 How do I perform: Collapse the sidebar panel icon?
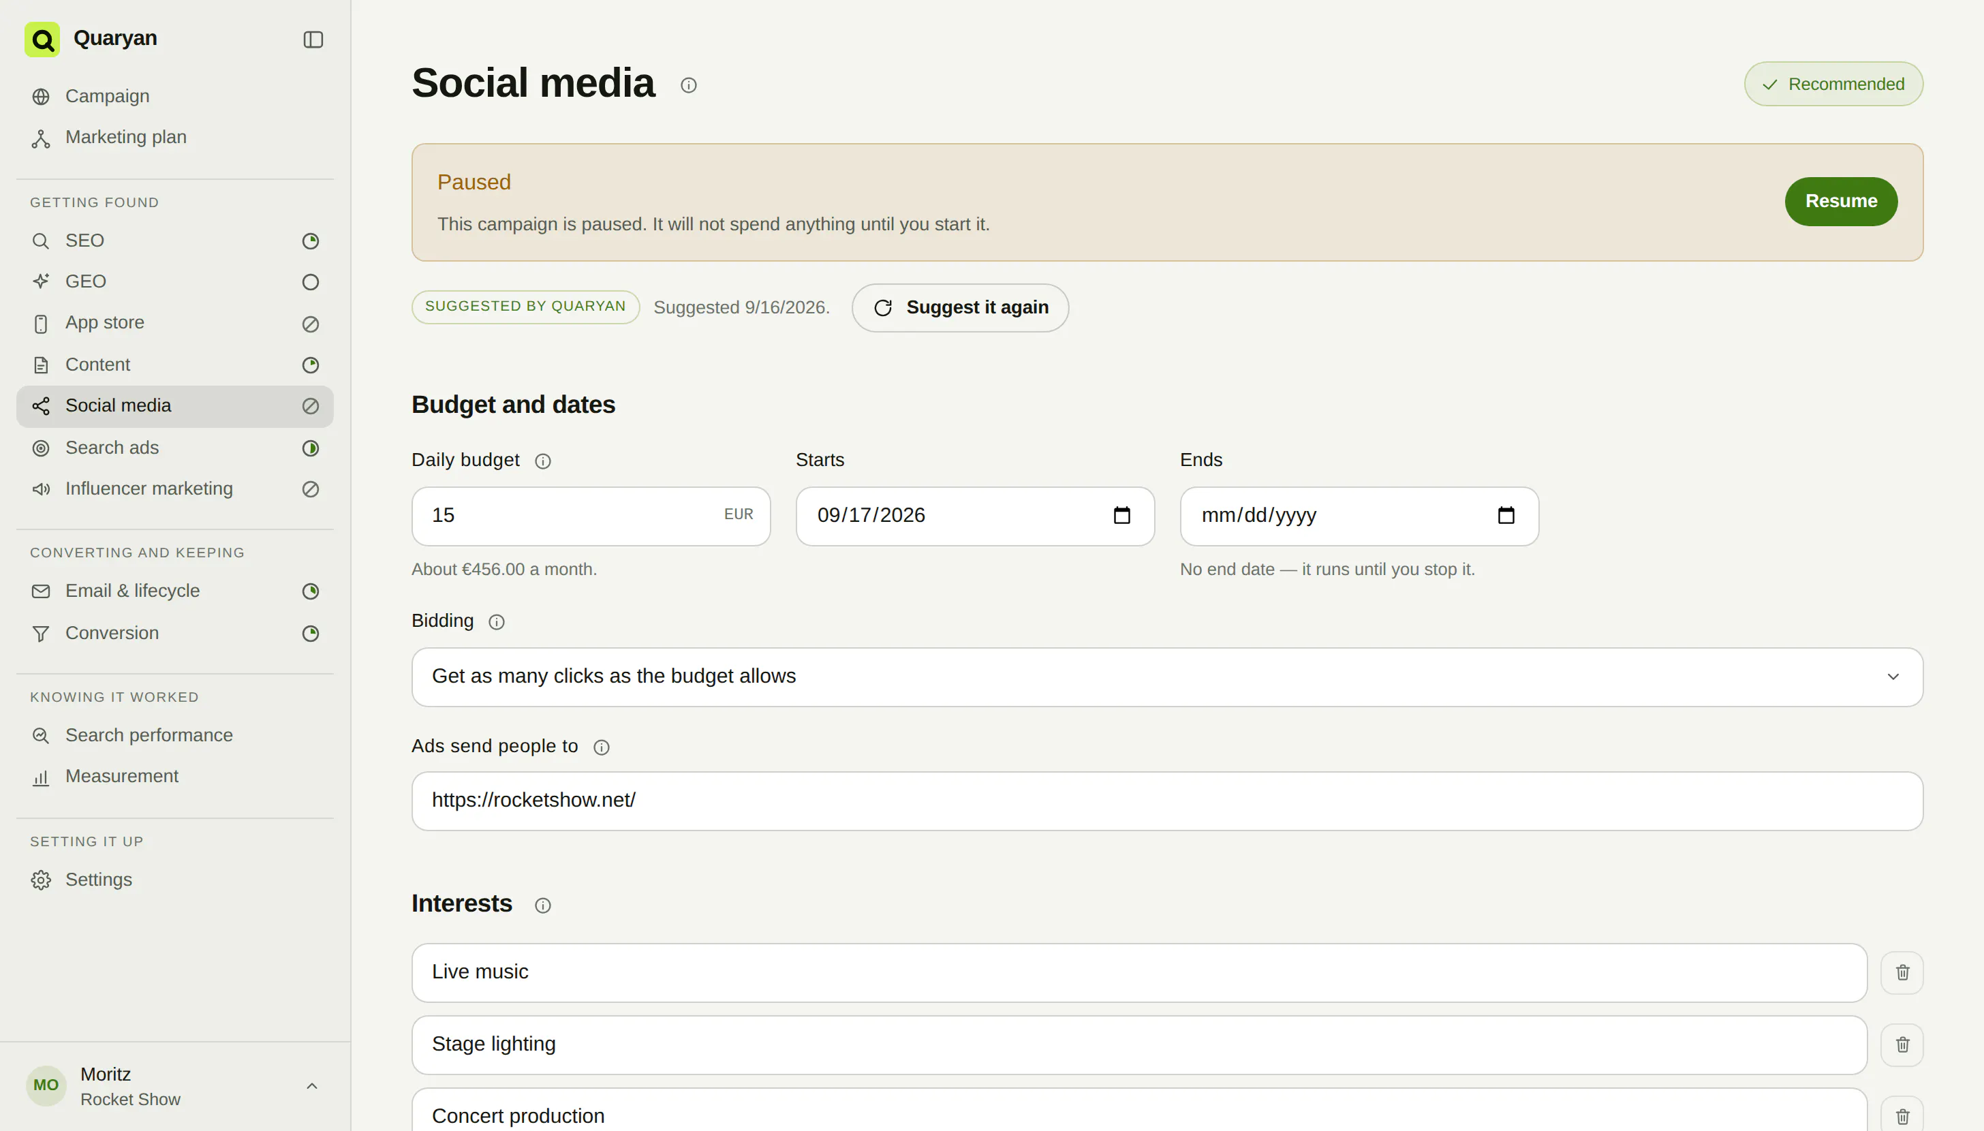(313, 40)
